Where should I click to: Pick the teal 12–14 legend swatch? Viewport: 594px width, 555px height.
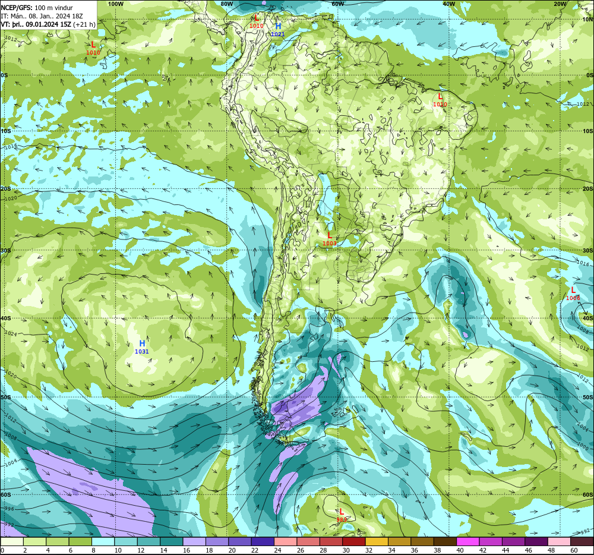tap(148, 541)
